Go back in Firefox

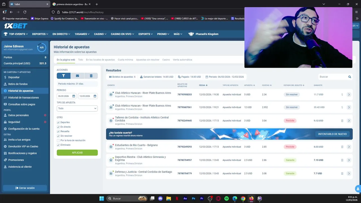click(x=11, y=12)
